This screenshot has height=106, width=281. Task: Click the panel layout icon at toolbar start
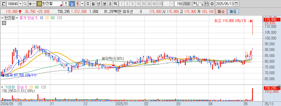(x=3, y=4)
